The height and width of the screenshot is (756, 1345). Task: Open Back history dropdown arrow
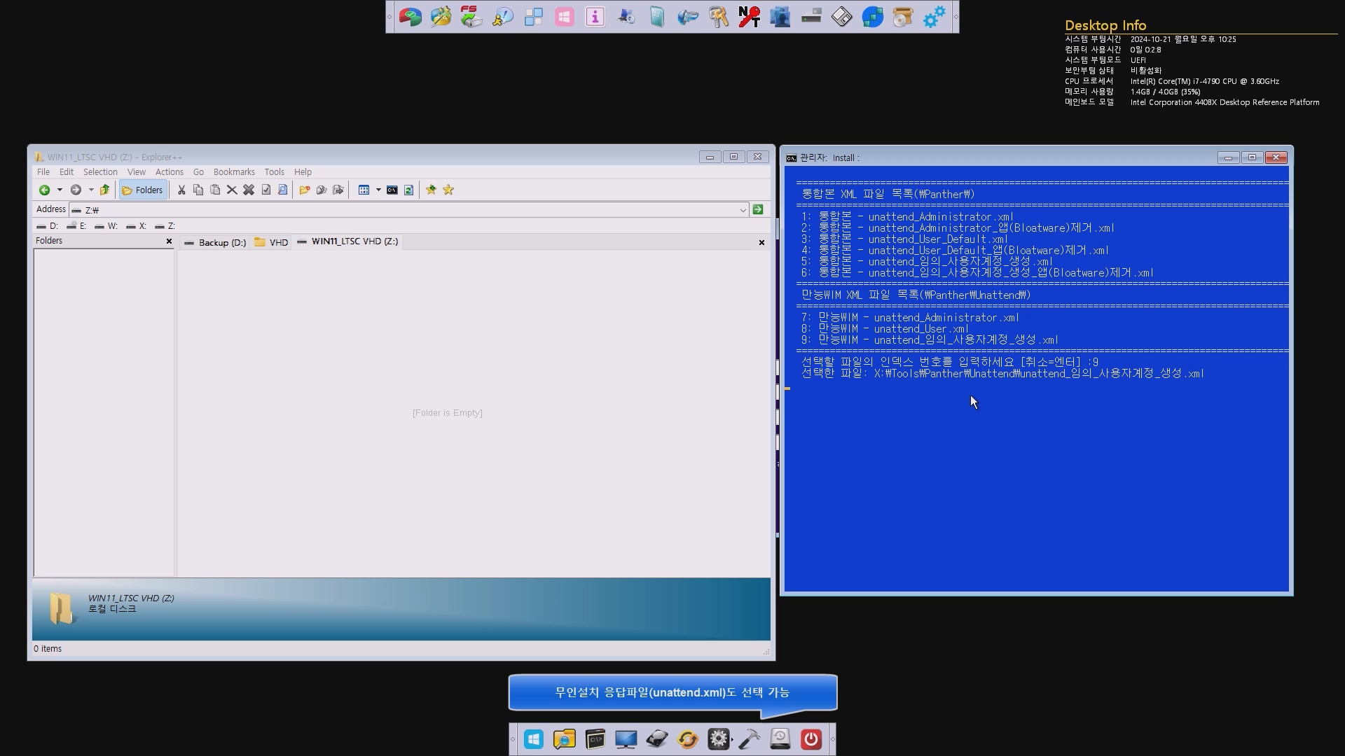tap(60, 190)
